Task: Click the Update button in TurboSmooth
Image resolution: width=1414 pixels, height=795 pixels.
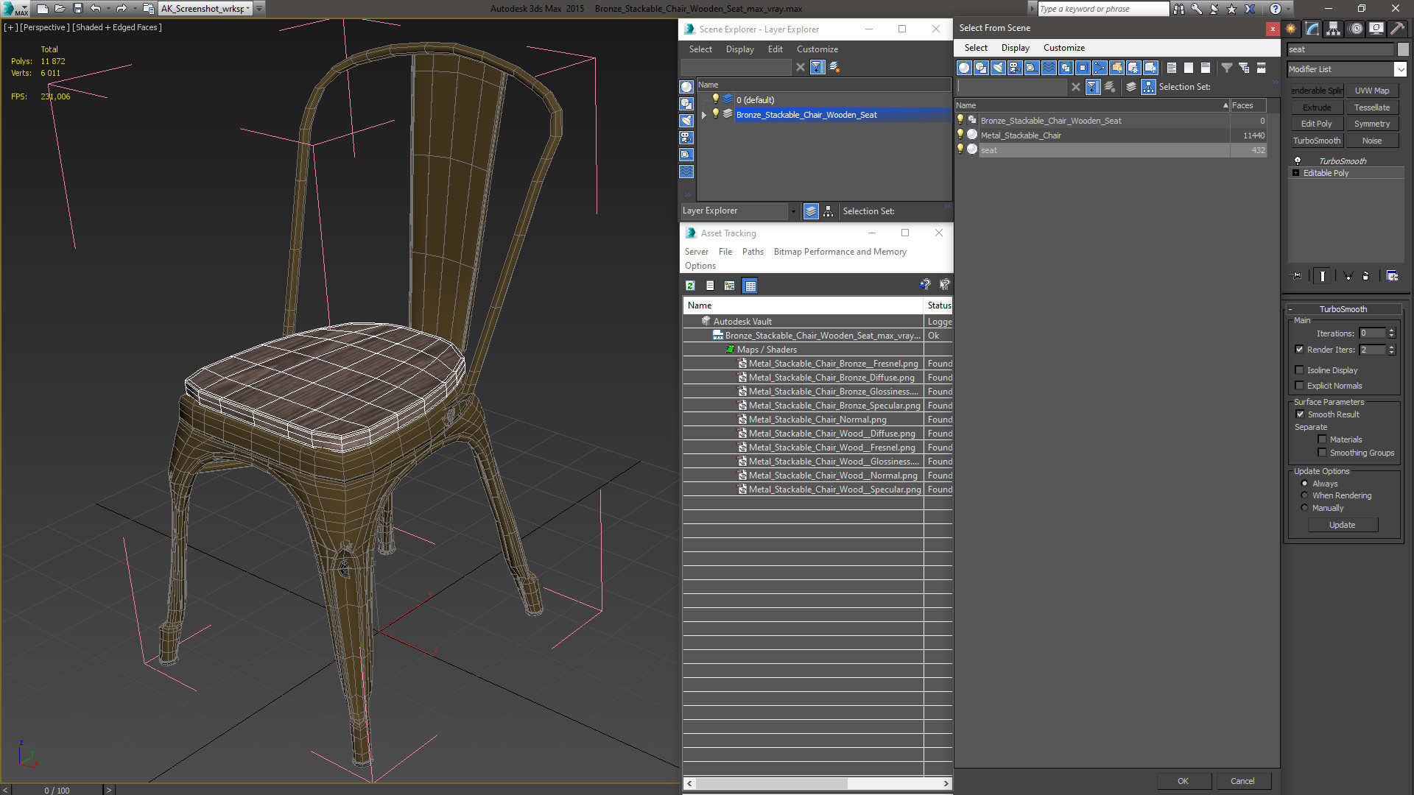Action: pos(1342,525)
